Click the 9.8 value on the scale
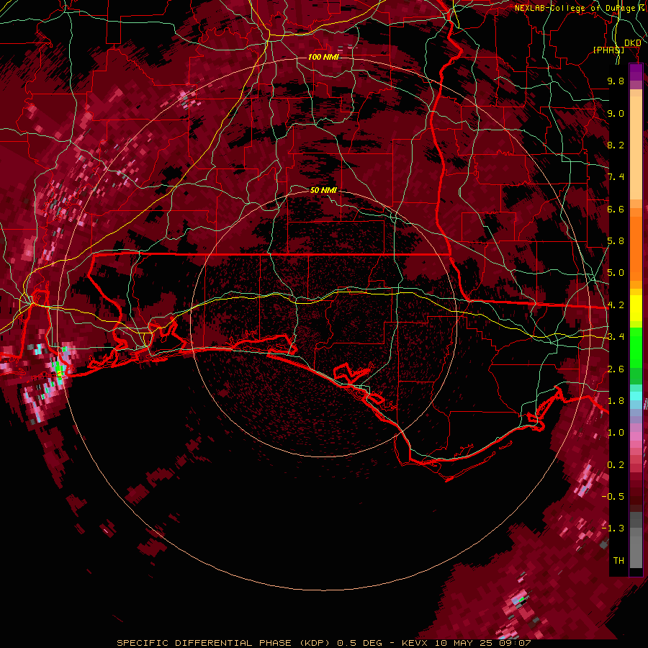Image resolution: width=648 pixels, height=648 pixels. 616,81
